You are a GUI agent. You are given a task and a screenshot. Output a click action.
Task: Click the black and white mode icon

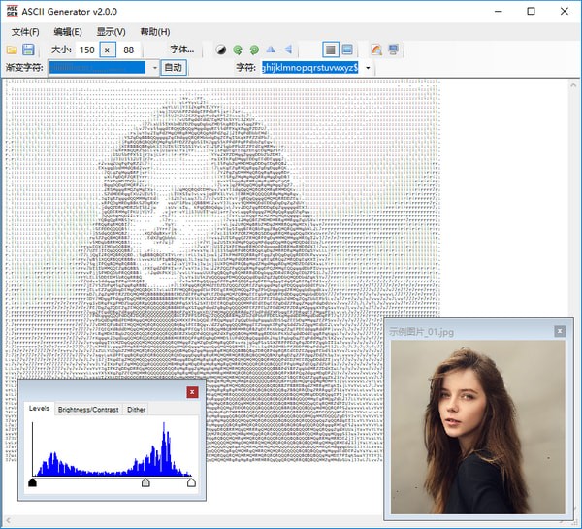pyautogui.click(x=221, y=50)
